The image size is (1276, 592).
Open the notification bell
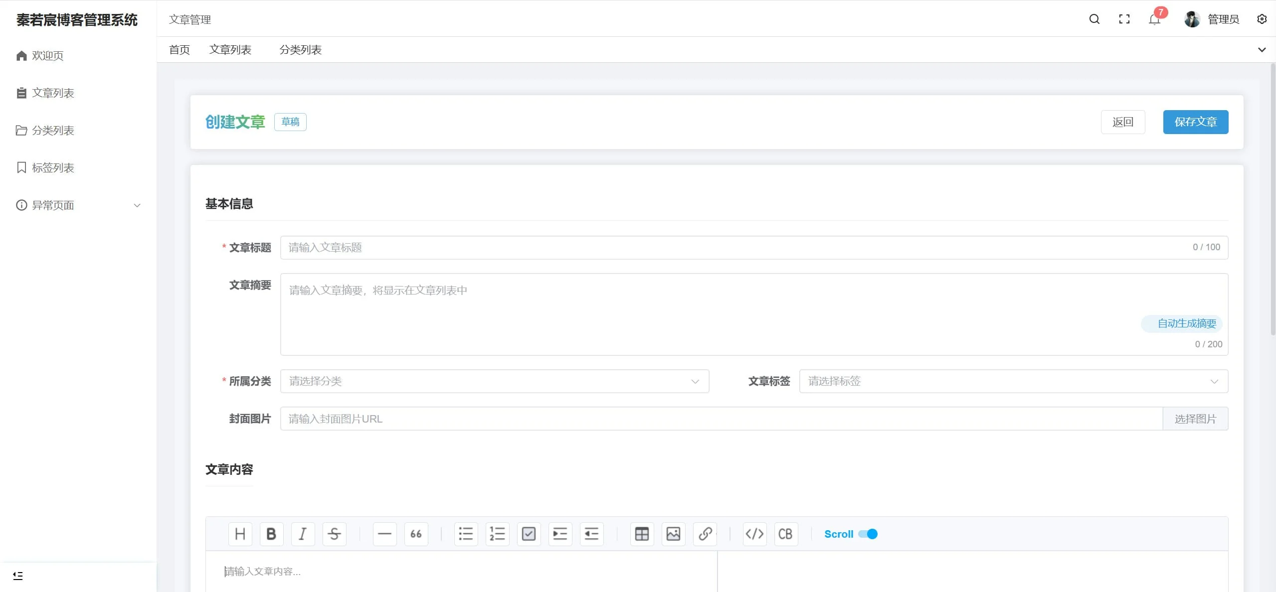pyautogui.click(x=1154, y=19)
